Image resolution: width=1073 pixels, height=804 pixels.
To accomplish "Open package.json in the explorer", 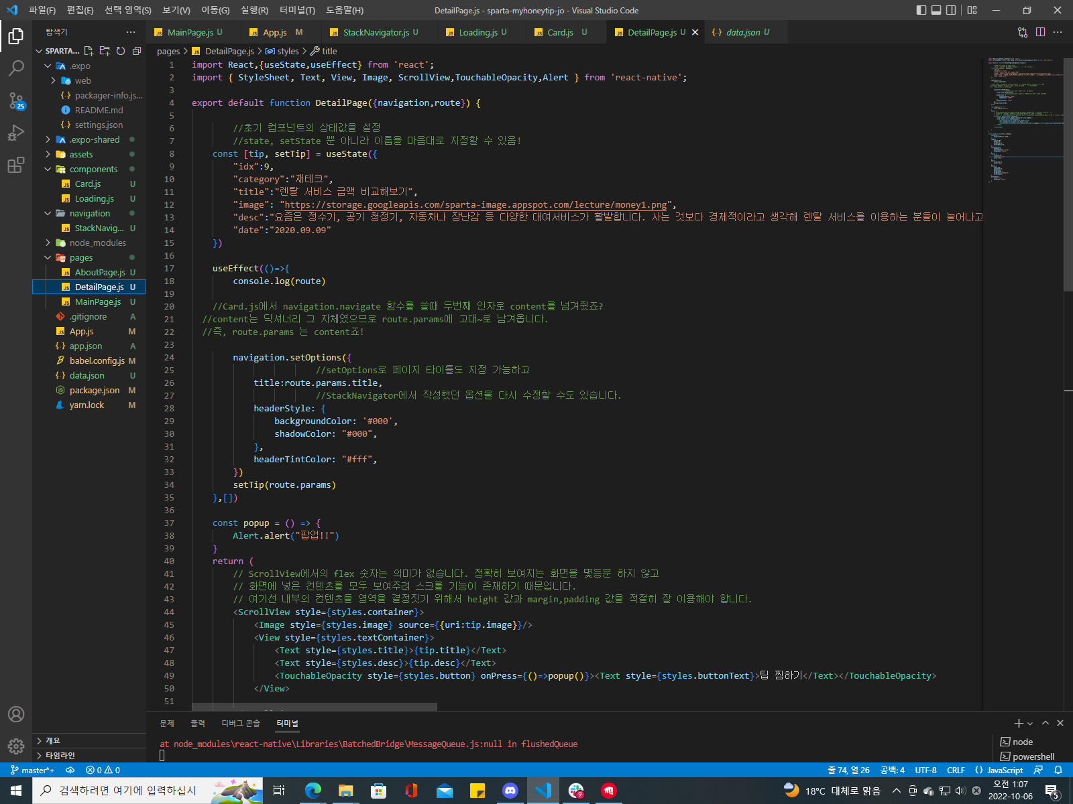I will tap(95, 390).
